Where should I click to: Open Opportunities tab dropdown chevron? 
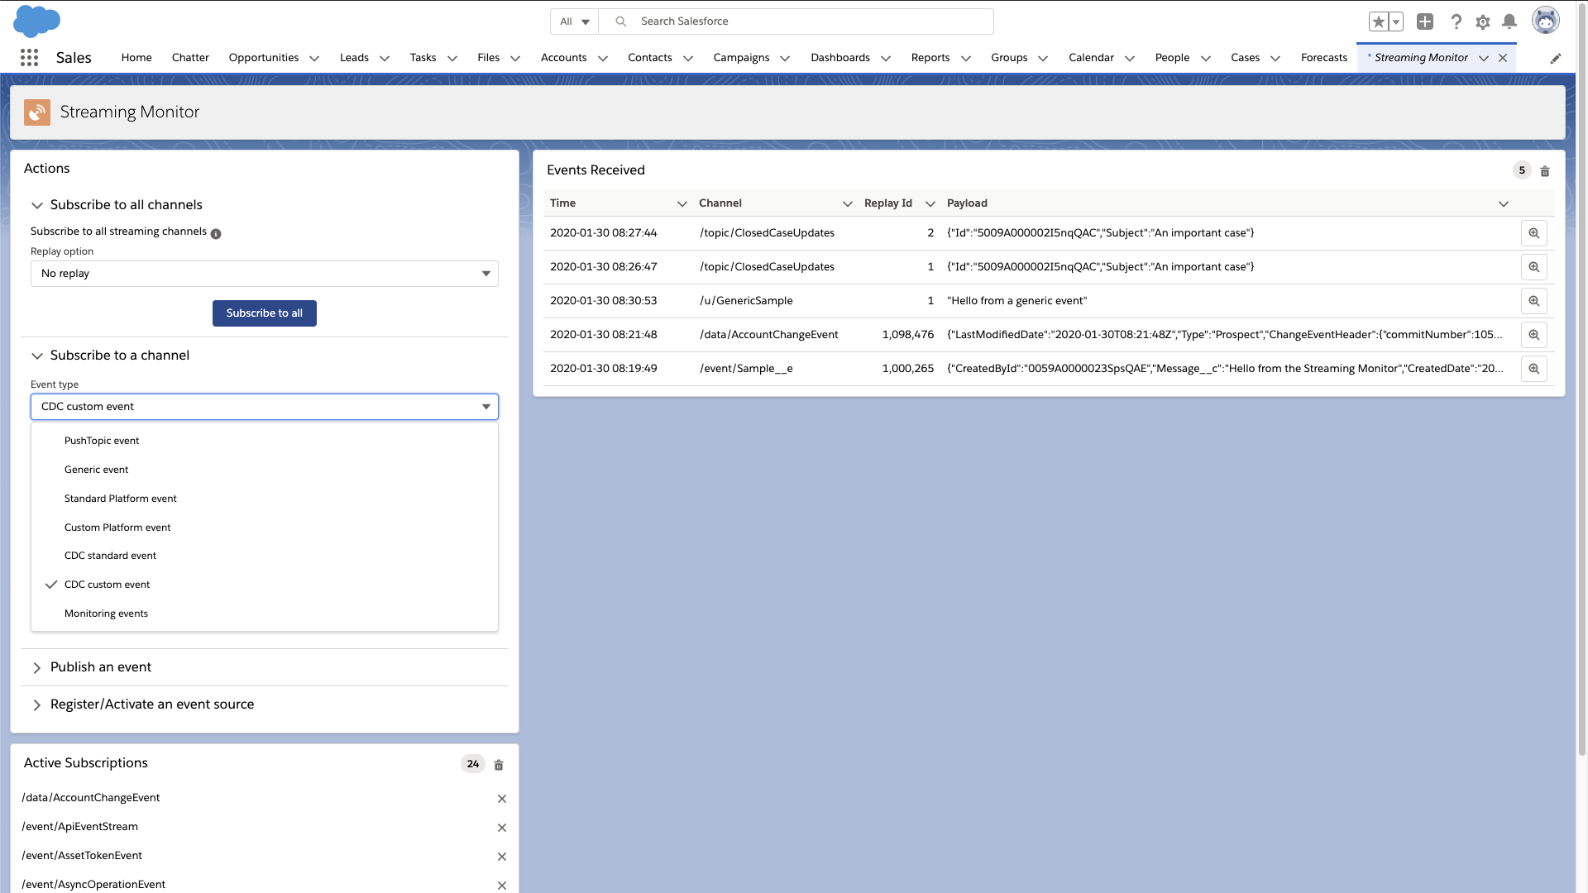pyautogui.click(x=314, y=58)
